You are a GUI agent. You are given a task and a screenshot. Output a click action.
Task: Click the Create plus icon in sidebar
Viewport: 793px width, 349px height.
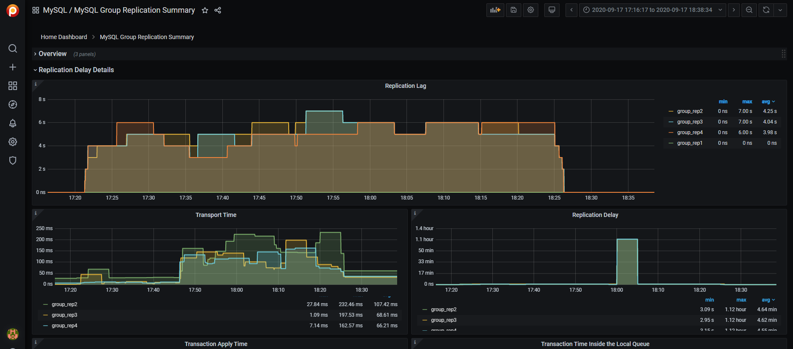[x=13, y=67]
